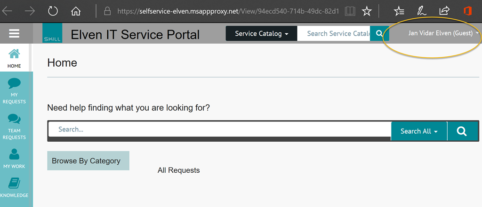Expand the Search All dropdown
The width and height of the screenshot is (482, 207).
(419, 131)
